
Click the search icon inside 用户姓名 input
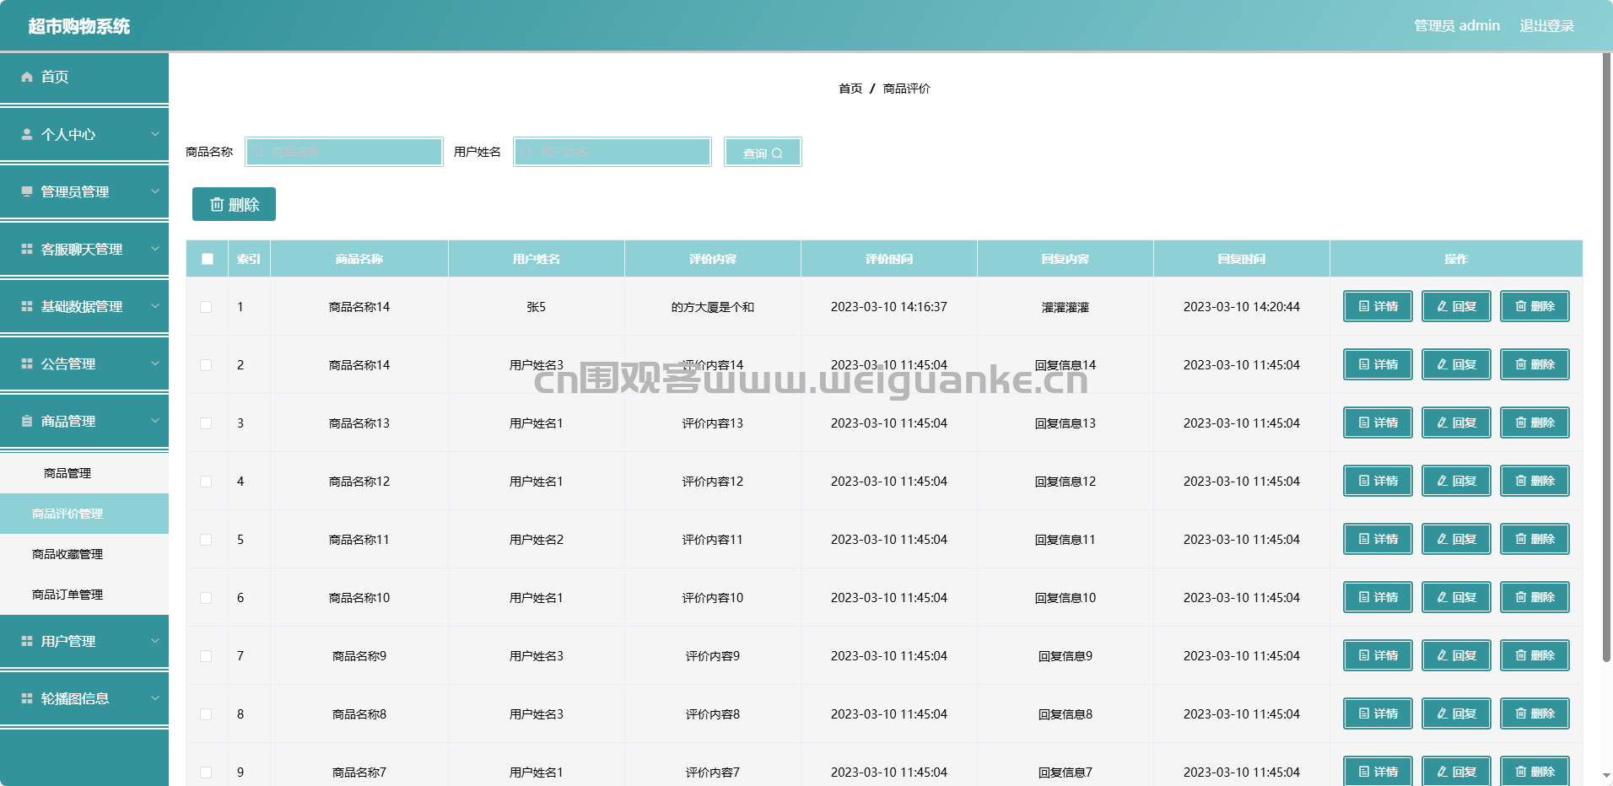point(526,152)
